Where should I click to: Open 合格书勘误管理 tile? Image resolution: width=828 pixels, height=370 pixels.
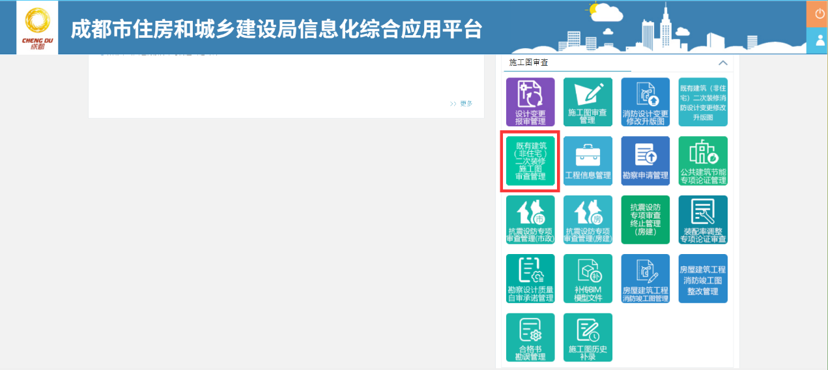pos(530,337)
